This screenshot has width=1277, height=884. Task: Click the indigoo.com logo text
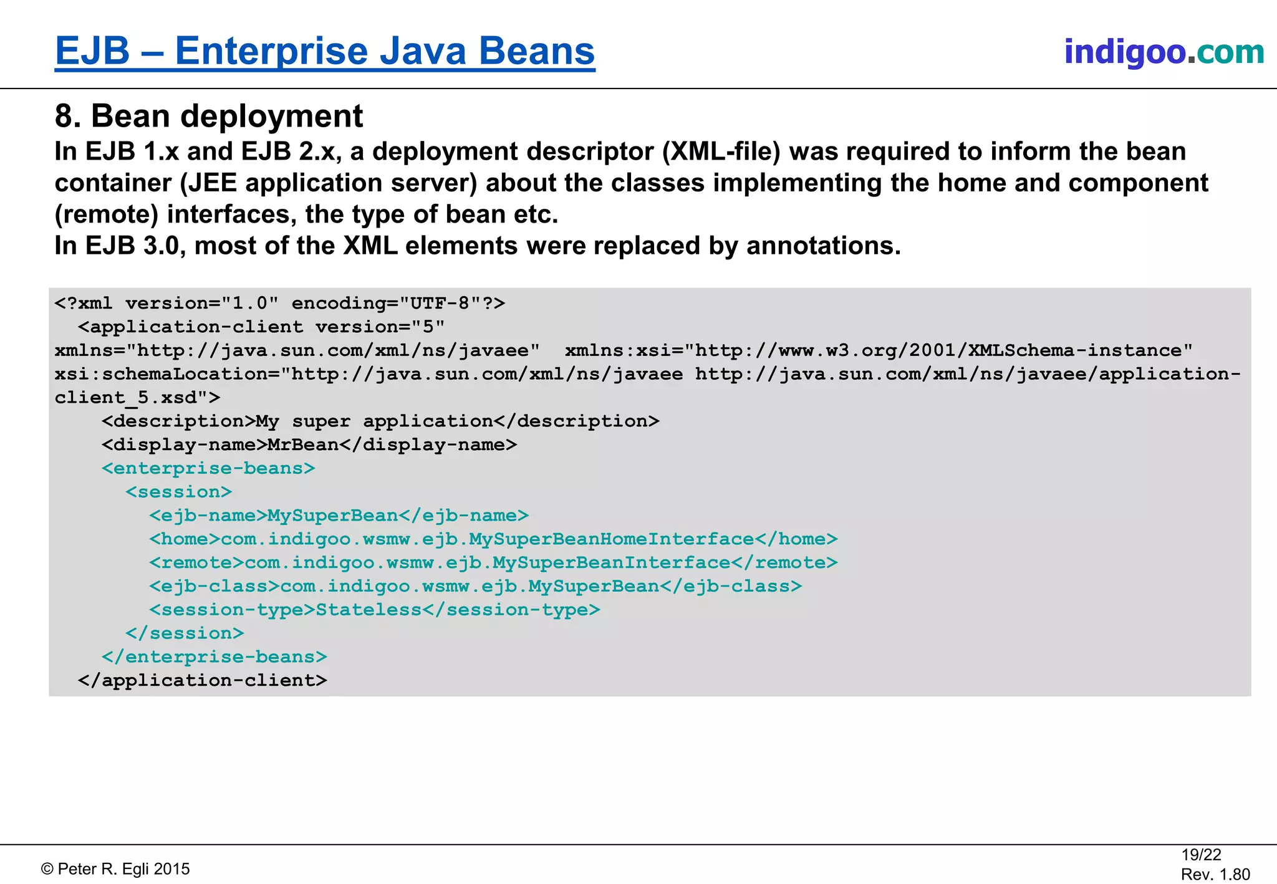1164,52
